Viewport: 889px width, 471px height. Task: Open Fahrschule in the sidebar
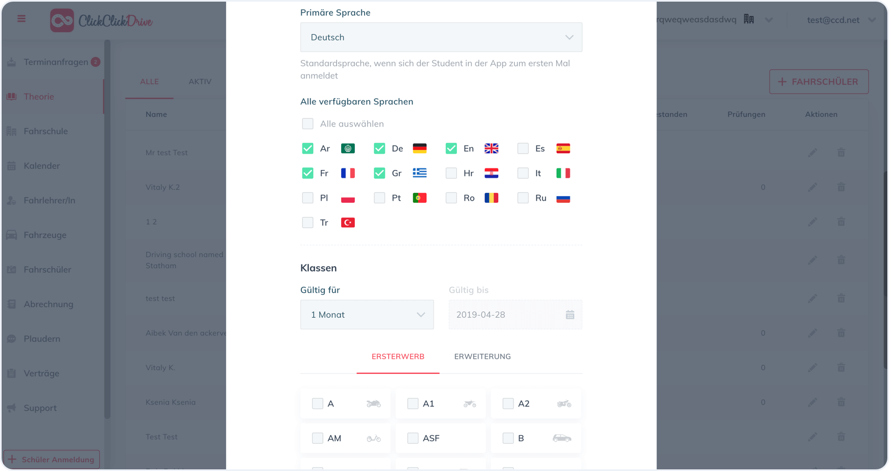point(46,131)
